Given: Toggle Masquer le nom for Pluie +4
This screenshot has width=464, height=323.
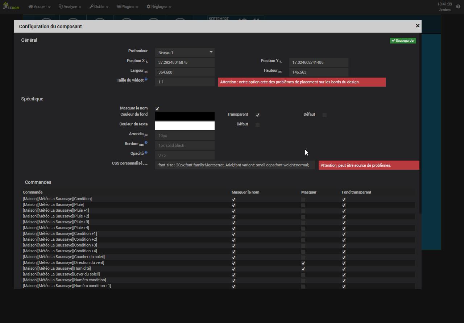Looking at the screenshot, I should [x=234, y=228].
